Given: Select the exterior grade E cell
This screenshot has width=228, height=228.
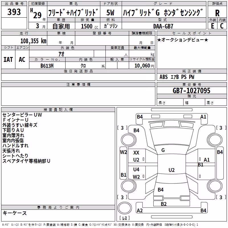Looking at the screenshot, I should (213, 26).
